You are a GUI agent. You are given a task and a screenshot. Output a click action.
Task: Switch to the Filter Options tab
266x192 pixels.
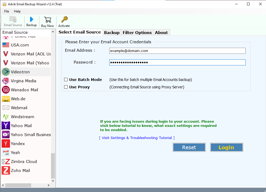pyautogui.click(x=137, y=32)
